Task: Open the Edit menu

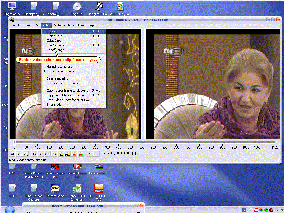Action: 21,25
